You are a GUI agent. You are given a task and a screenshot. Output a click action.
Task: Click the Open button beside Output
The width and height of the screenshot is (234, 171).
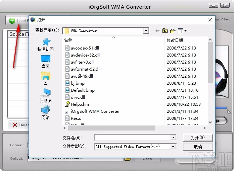[147, 159]
